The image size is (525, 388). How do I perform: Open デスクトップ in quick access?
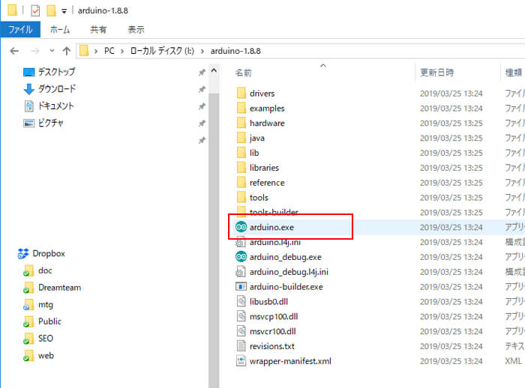pos(49,72)
